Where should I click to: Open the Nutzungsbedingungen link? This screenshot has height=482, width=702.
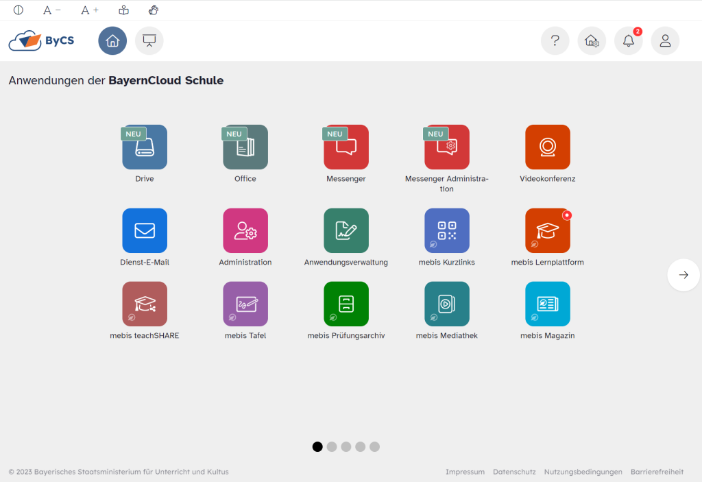point(583,472)
